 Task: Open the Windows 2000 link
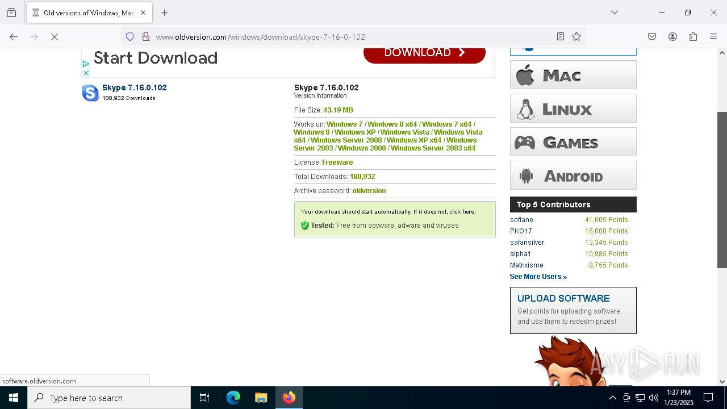362,148
